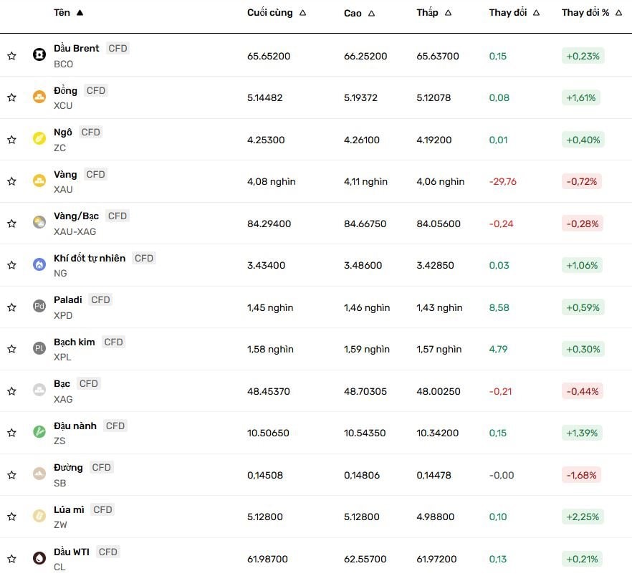Image resolution: width=632 pixels, height=576 pixels.
Task: Click the Đậu nành soybean icon
Action: 39,433
